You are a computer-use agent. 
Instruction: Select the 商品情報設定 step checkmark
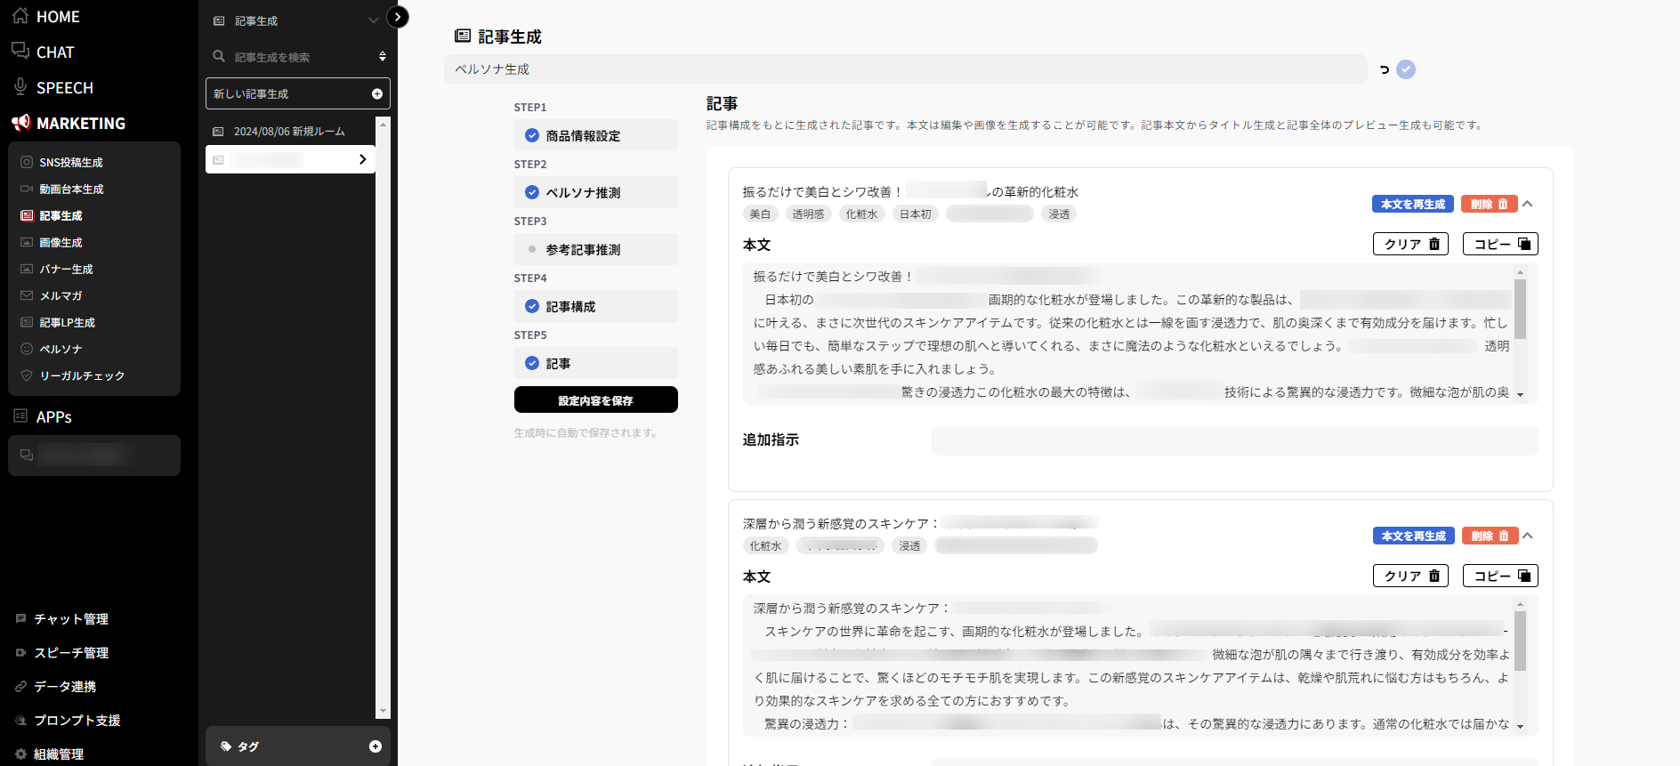(532, 135)
